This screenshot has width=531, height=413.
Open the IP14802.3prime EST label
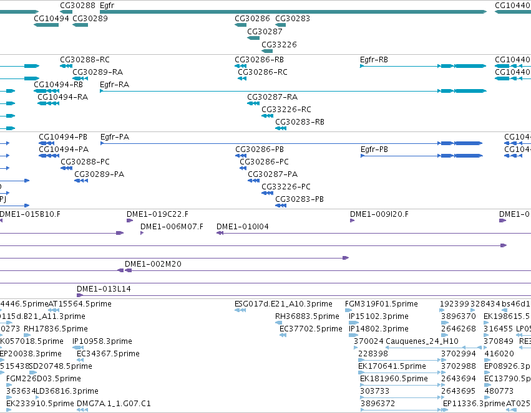379,329
